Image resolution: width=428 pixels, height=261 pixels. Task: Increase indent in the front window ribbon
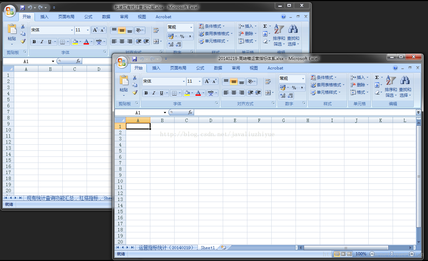[x=258, y=93]
